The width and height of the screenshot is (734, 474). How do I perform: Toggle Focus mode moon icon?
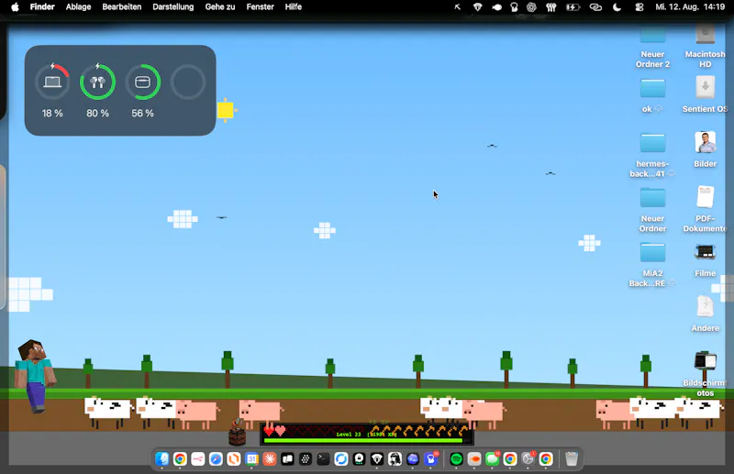[617, 7]
